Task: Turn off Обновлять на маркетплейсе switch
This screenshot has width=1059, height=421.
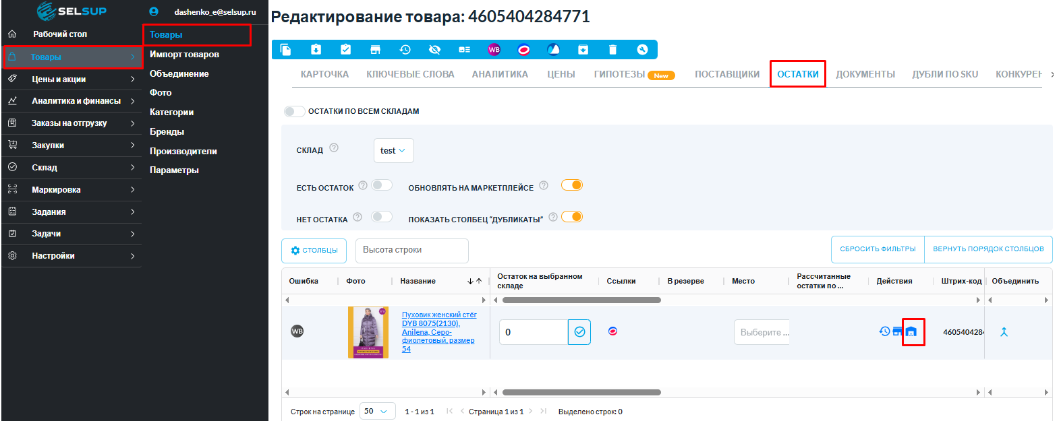Action: tap(572, 185)
